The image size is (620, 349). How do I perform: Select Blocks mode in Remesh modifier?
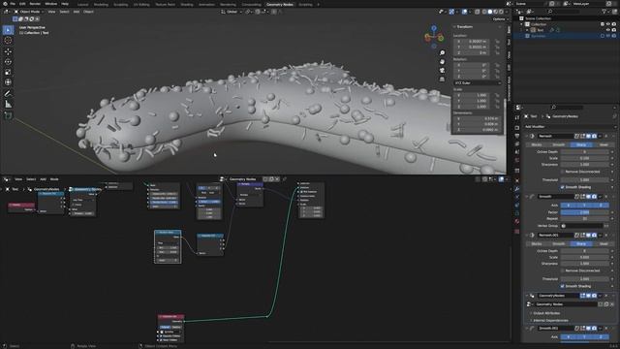[x=536, y=144]
